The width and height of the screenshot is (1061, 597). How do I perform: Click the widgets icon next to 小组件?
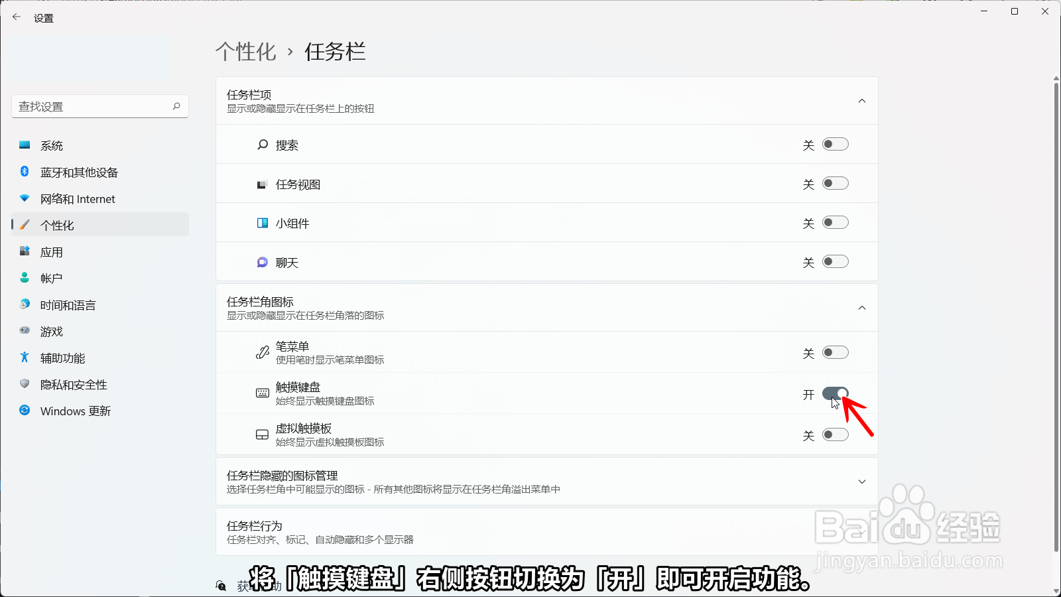(x=262, y=223)
